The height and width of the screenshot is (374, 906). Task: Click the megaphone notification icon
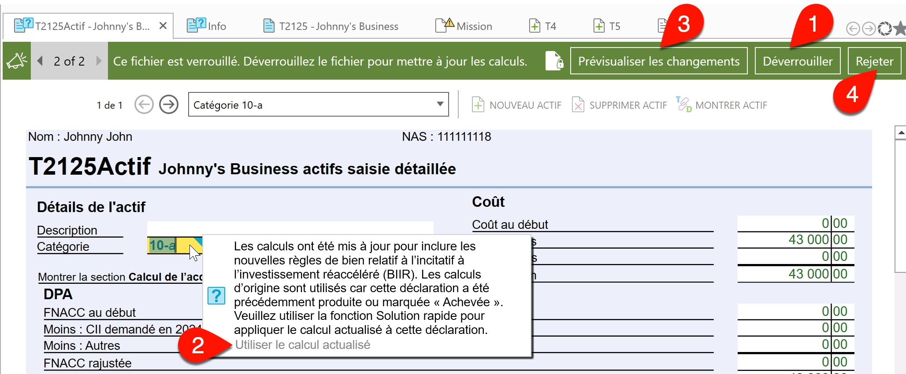coord(17,61)
